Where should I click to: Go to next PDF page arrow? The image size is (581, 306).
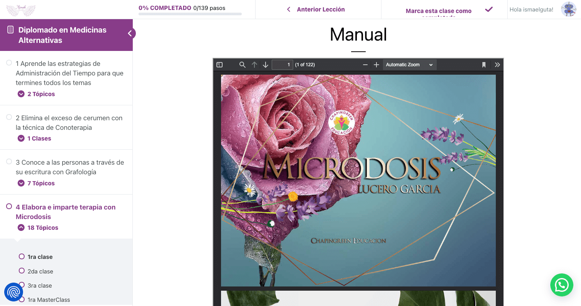[266, 65]
